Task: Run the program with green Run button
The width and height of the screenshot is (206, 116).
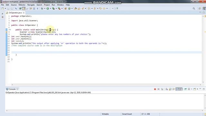Action: point(48,9)
